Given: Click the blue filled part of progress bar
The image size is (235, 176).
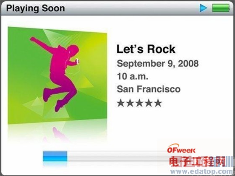Looking at the screenshot, I should 55,156.
